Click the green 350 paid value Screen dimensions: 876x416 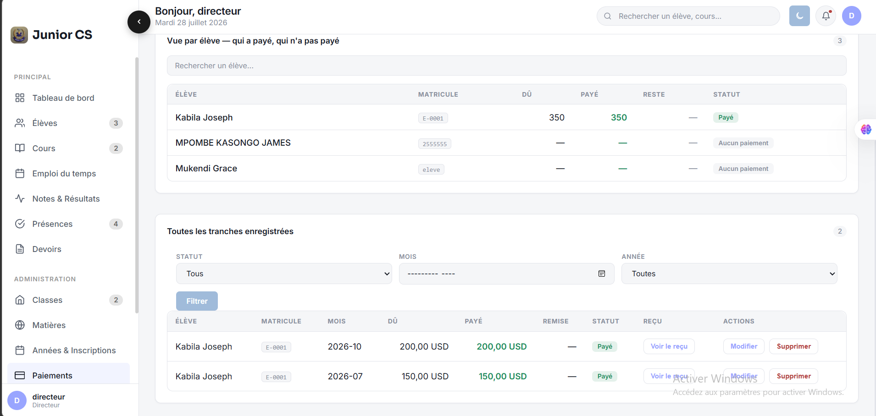[x=619, y=117]
